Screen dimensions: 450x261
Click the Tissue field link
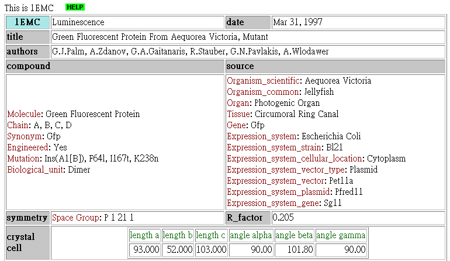point(239,114)
